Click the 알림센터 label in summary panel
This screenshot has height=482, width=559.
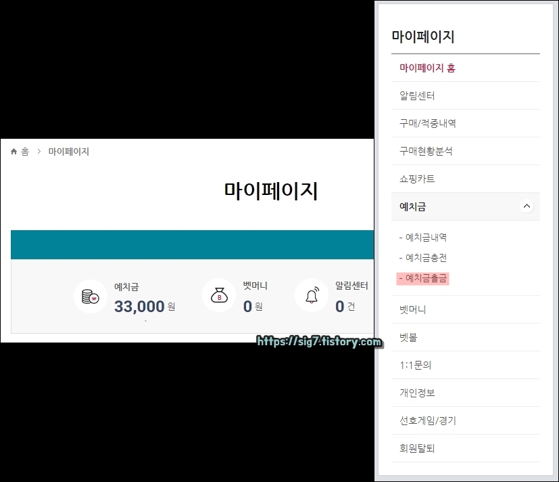[351, 286]
